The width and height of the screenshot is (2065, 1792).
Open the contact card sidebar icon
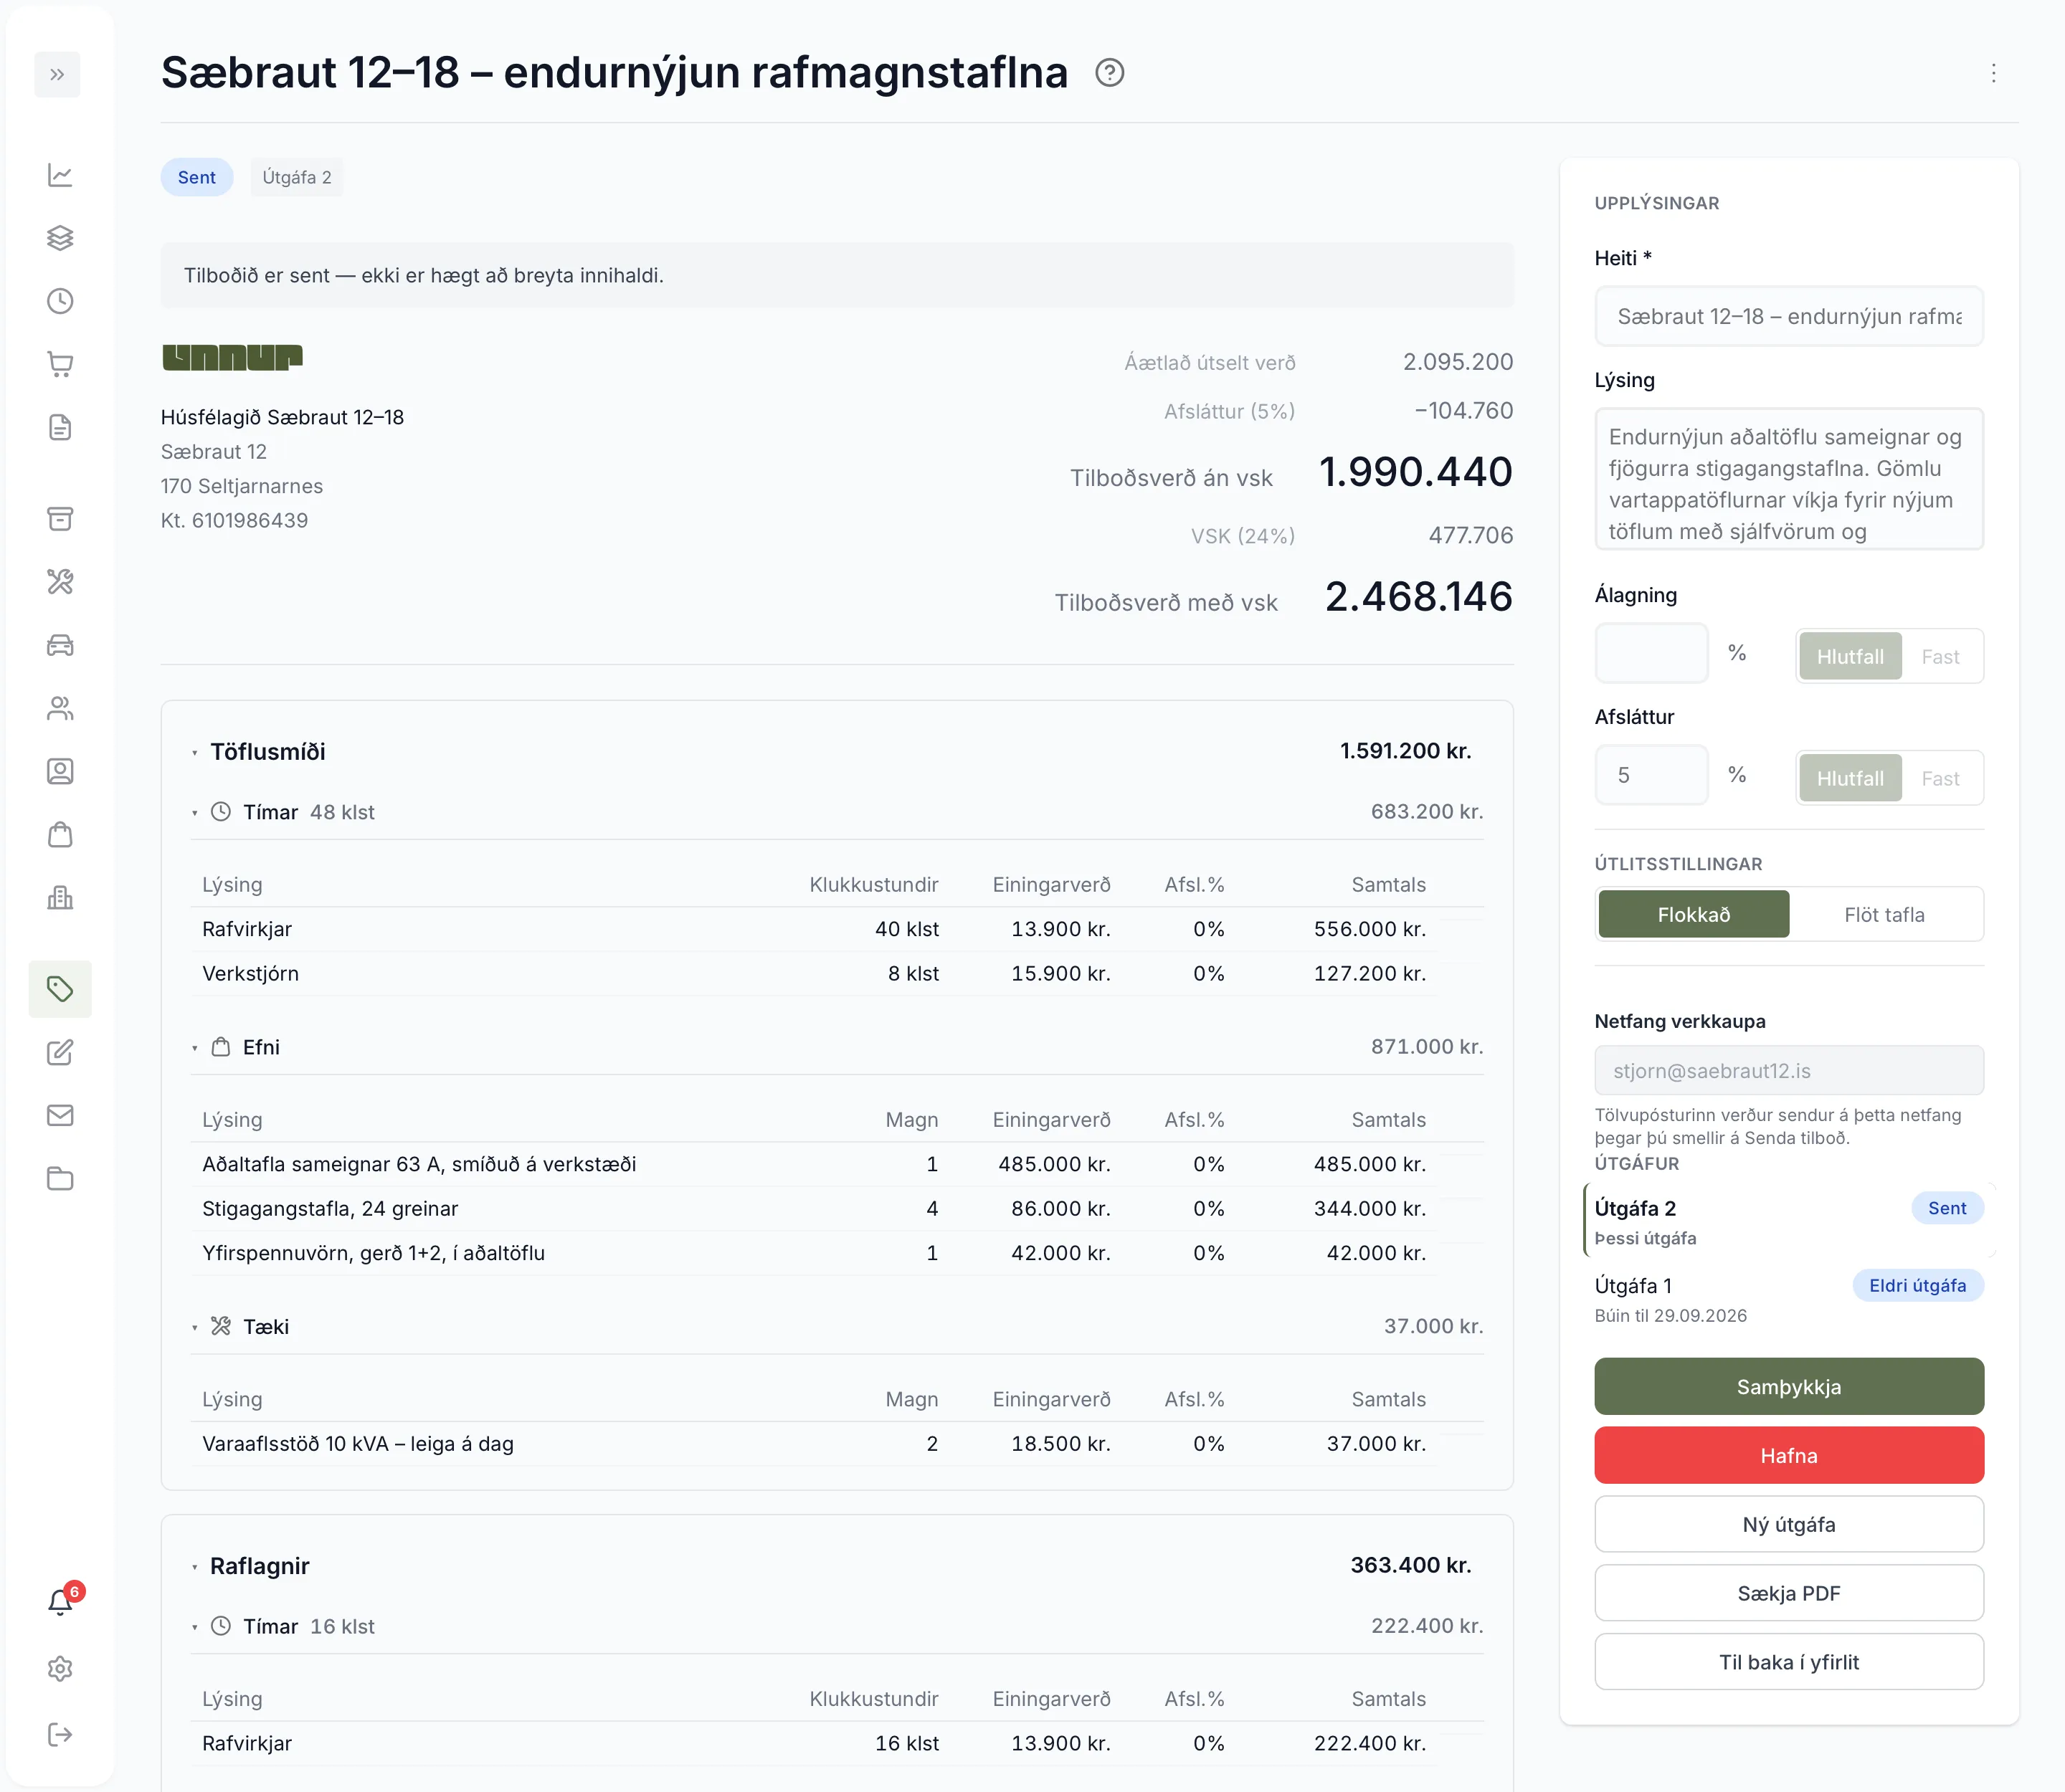pyautogui.click(x=60, y=771)
